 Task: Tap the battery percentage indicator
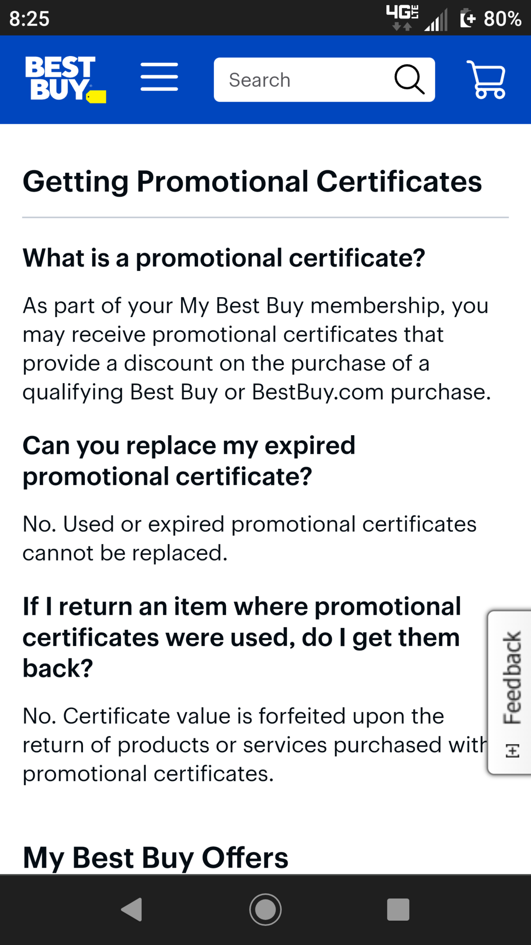click(x=491, y=19)
